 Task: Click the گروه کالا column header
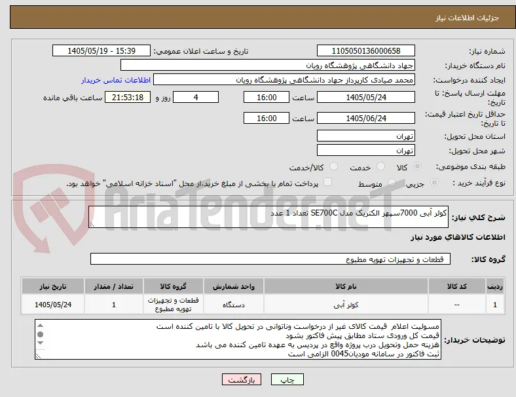(174, 286)
